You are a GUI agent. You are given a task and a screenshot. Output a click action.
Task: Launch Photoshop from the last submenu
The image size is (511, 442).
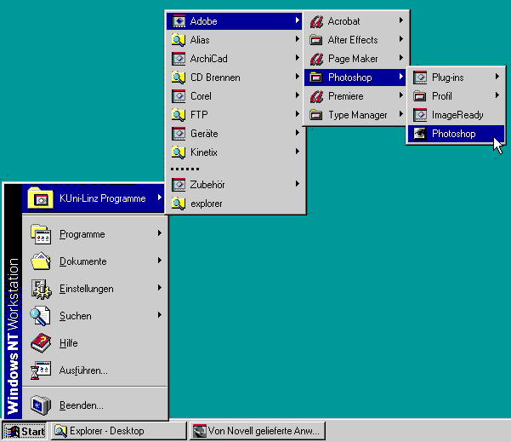pos(456,134)
